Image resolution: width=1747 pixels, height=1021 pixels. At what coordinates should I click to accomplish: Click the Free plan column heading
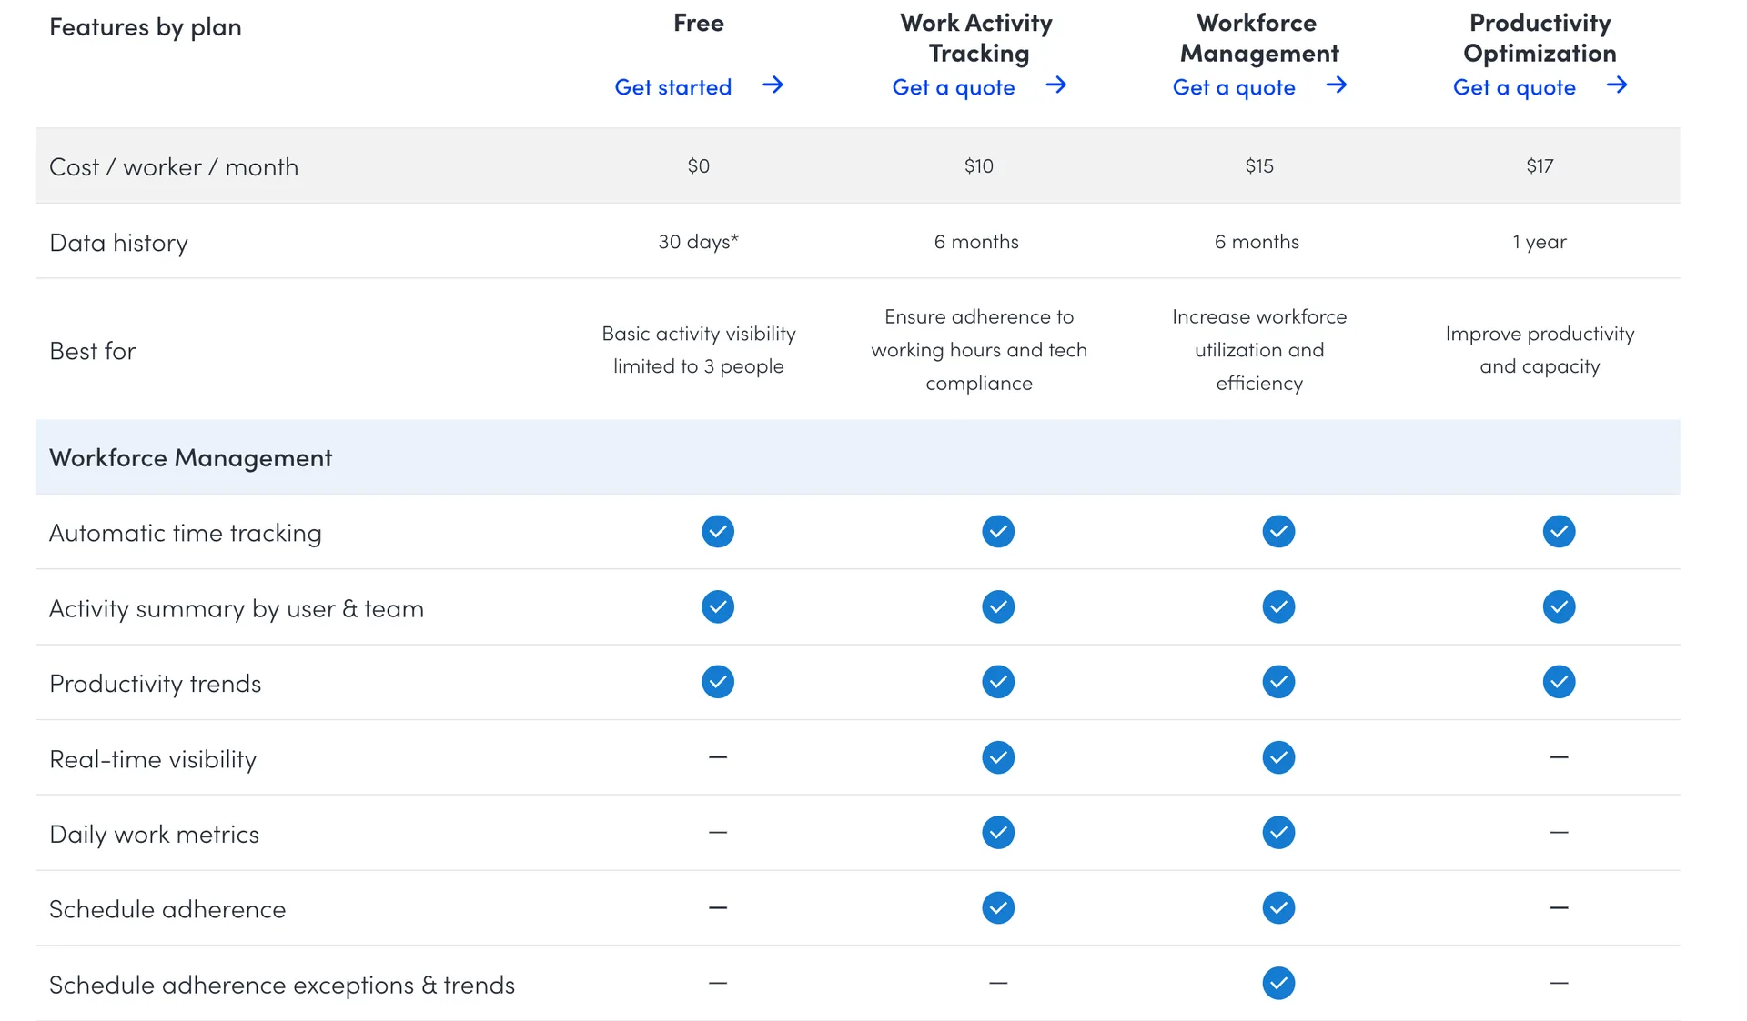click(x=699, y=23)
